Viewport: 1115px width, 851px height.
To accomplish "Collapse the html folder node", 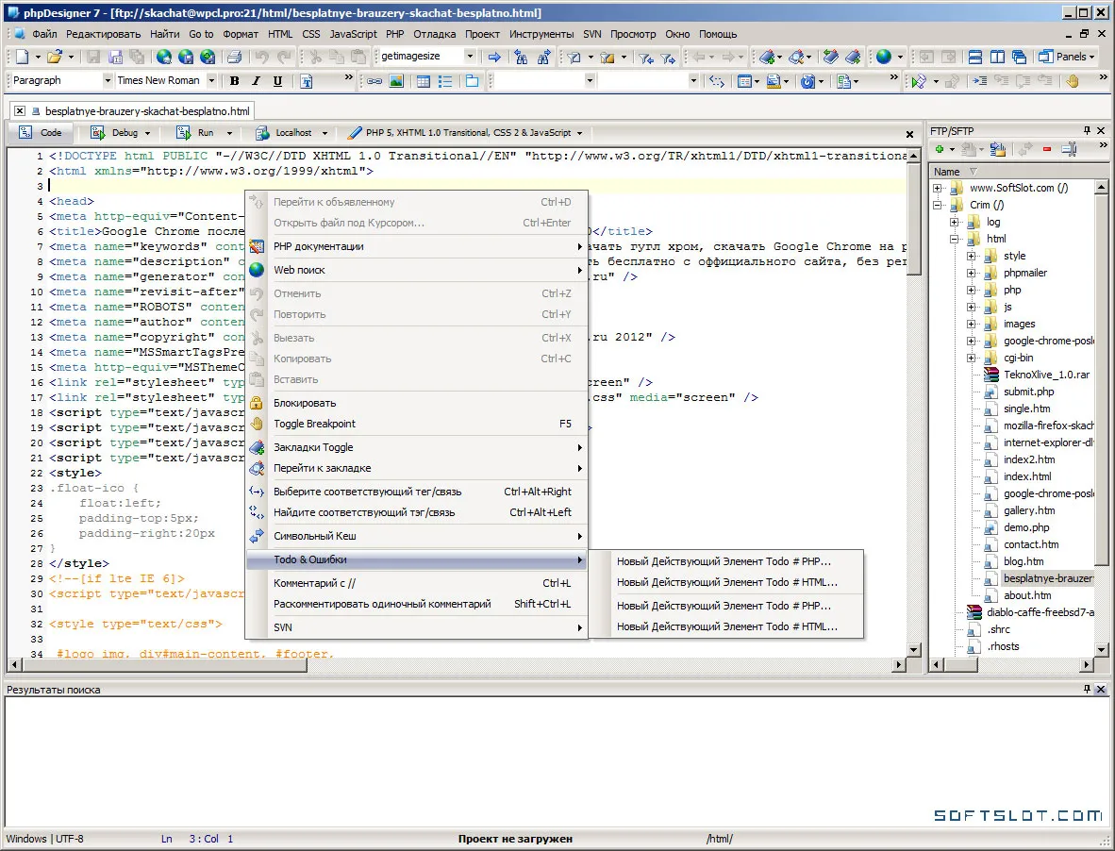I will click(x=955, y=239).
